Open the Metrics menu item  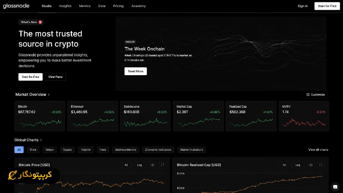point(84,6)
